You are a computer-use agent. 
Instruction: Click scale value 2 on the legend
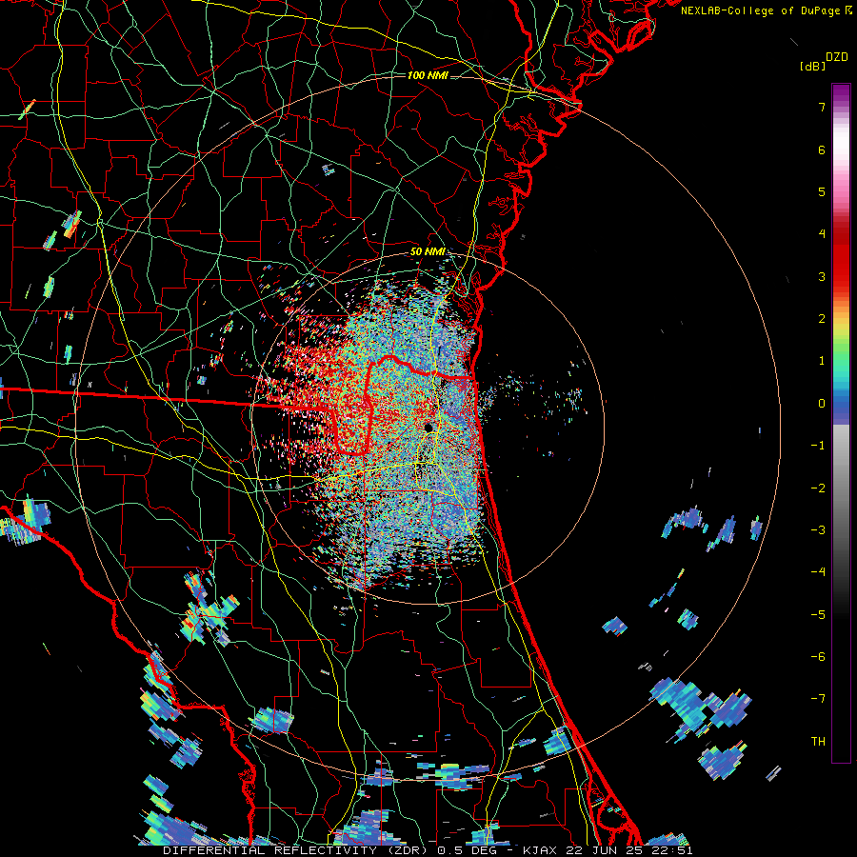pyautogui.click(x=822, y=319)
